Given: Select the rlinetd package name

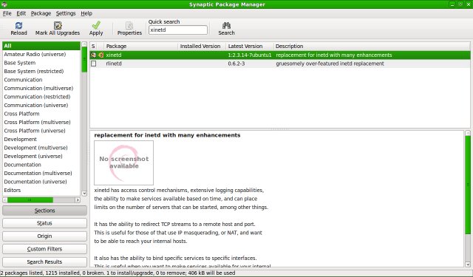Looking at the screenshot, I should click(114, 64).
